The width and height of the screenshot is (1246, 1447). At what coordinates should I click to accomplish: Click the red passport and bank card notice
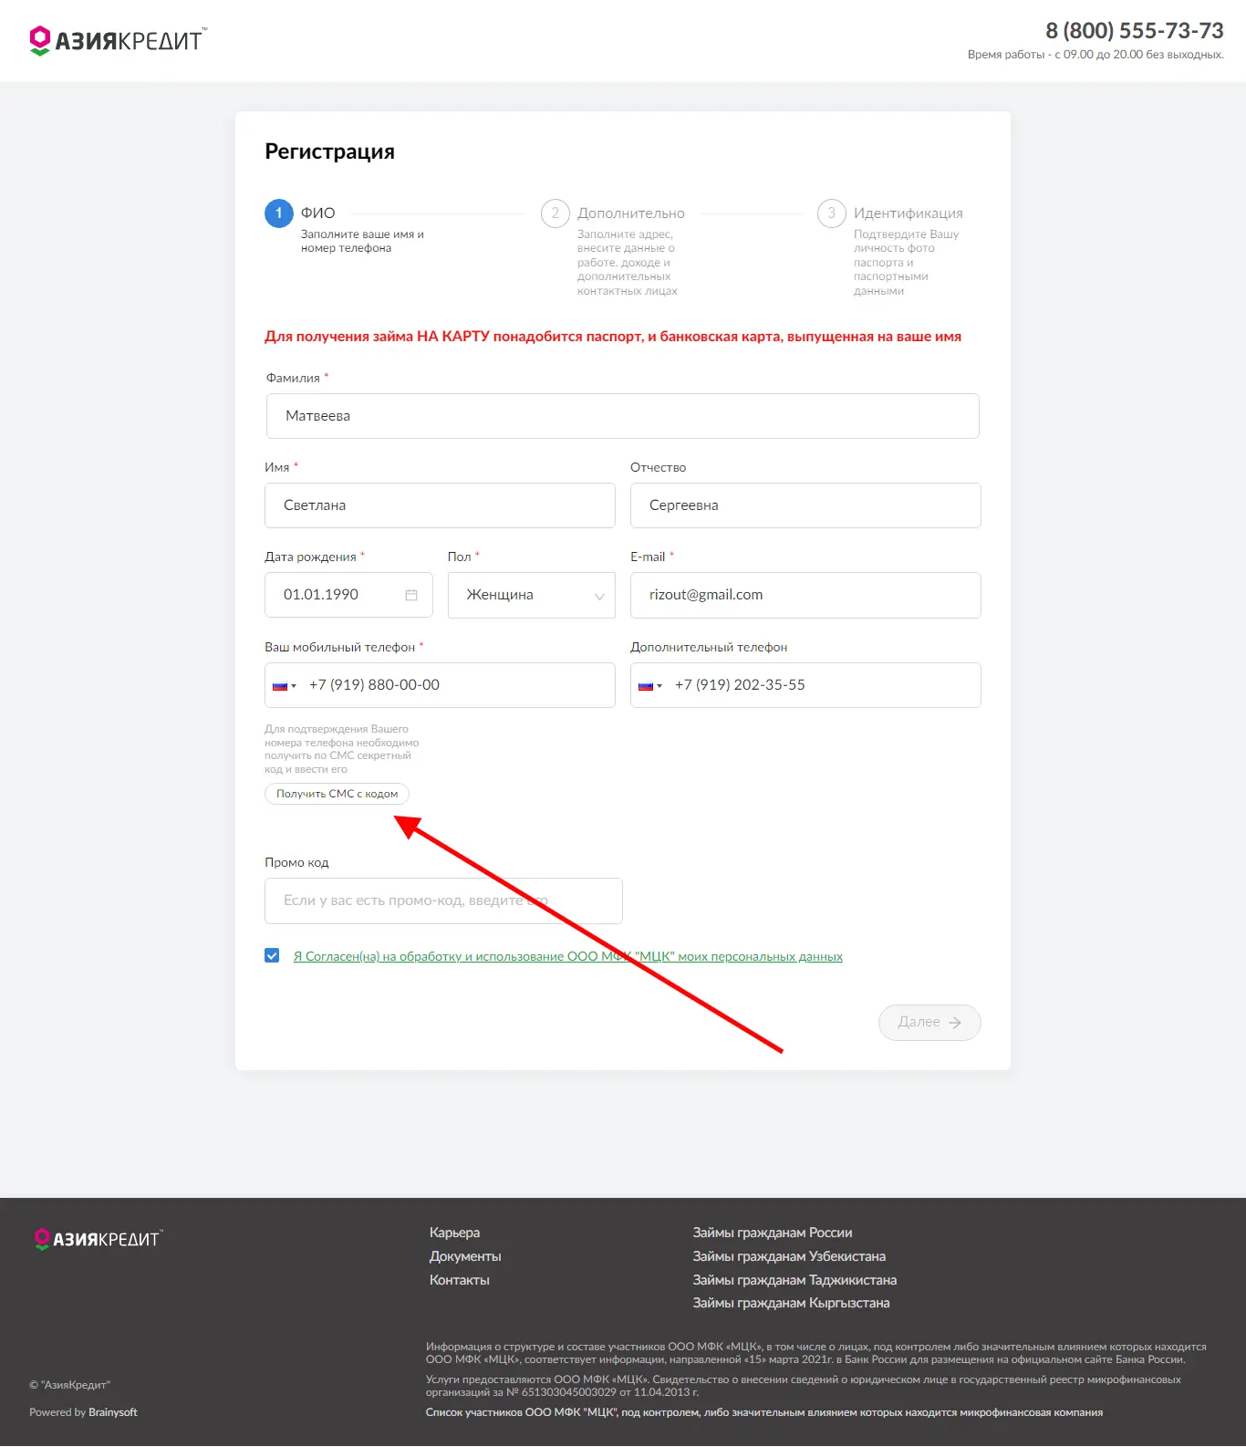613,337
